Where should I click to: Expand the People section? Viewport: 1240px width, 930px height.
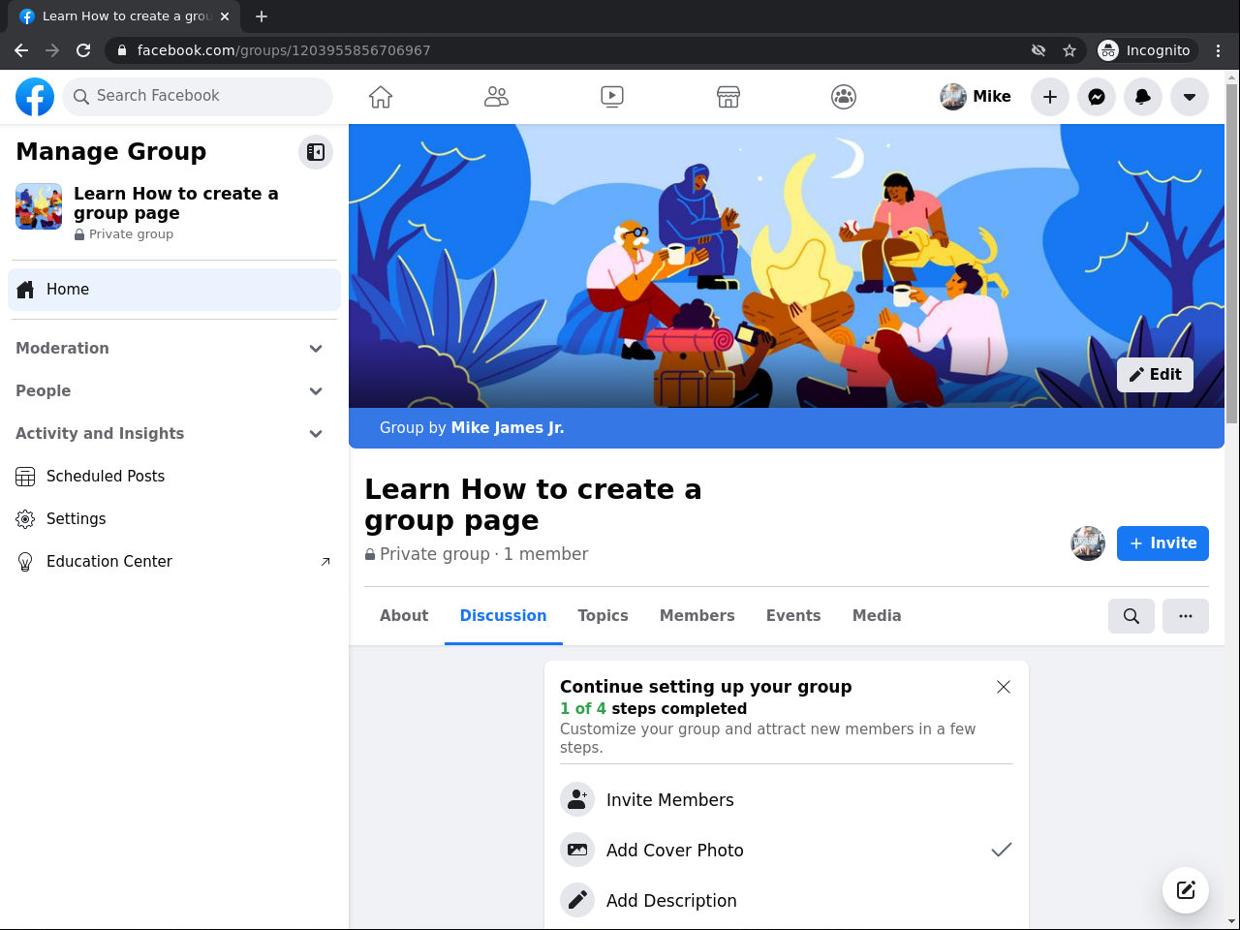coord(174,391)
